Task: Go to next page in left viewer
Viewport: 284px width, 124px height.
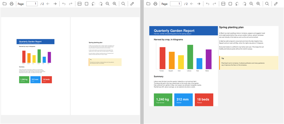Action: [x=55, y=4]
